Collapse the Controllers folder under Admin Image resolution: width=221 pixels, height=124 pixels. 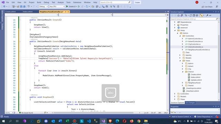click(180, 36)
